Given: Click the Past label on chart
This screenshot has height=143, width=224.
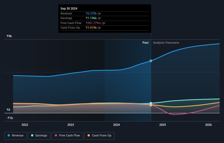Looking at the screenshot, I should pyautogui.click(x=145, y=43).
